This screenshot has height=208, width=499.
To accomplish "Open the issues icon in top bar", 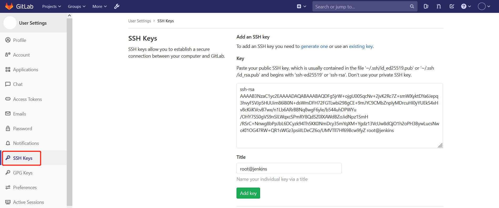I will pyautogui.click(x=426, y=6).
